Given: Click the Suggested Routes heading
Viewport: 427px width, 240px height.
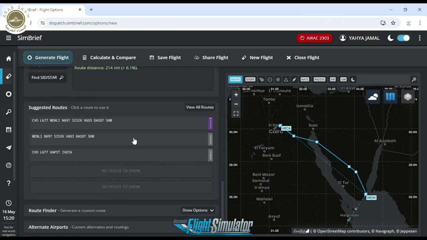Looking at the screenshot, I should pos(48,107).
